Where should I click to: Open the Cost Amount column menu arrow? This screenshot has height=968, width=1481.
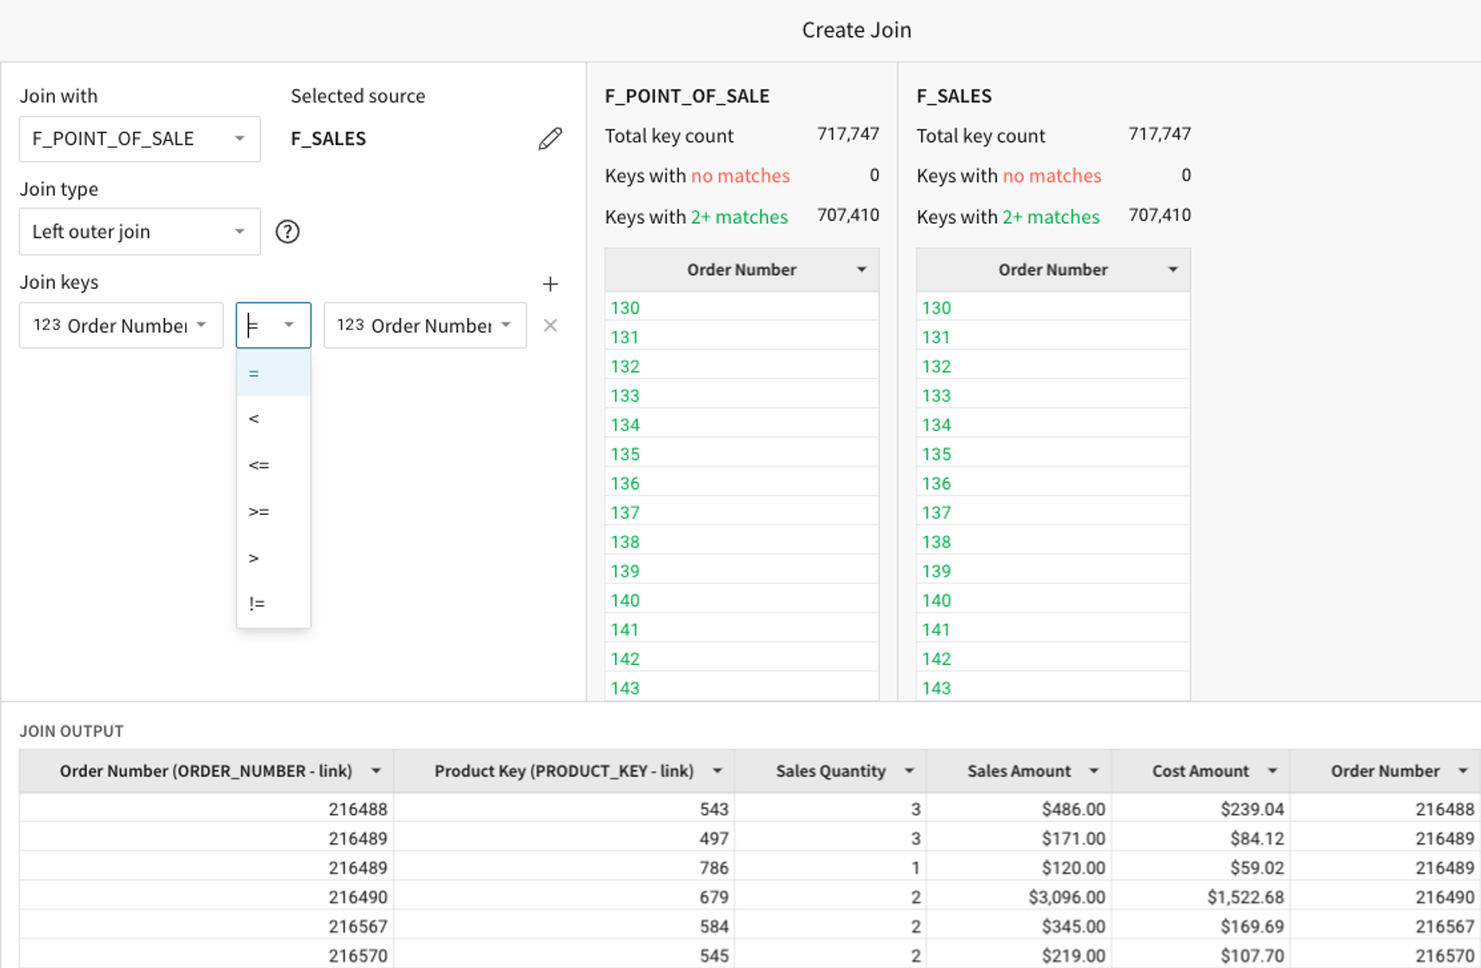pos(1272,771)
